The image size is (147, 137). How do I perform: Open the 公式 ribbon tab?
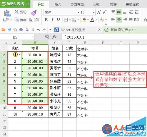[96, 5]
